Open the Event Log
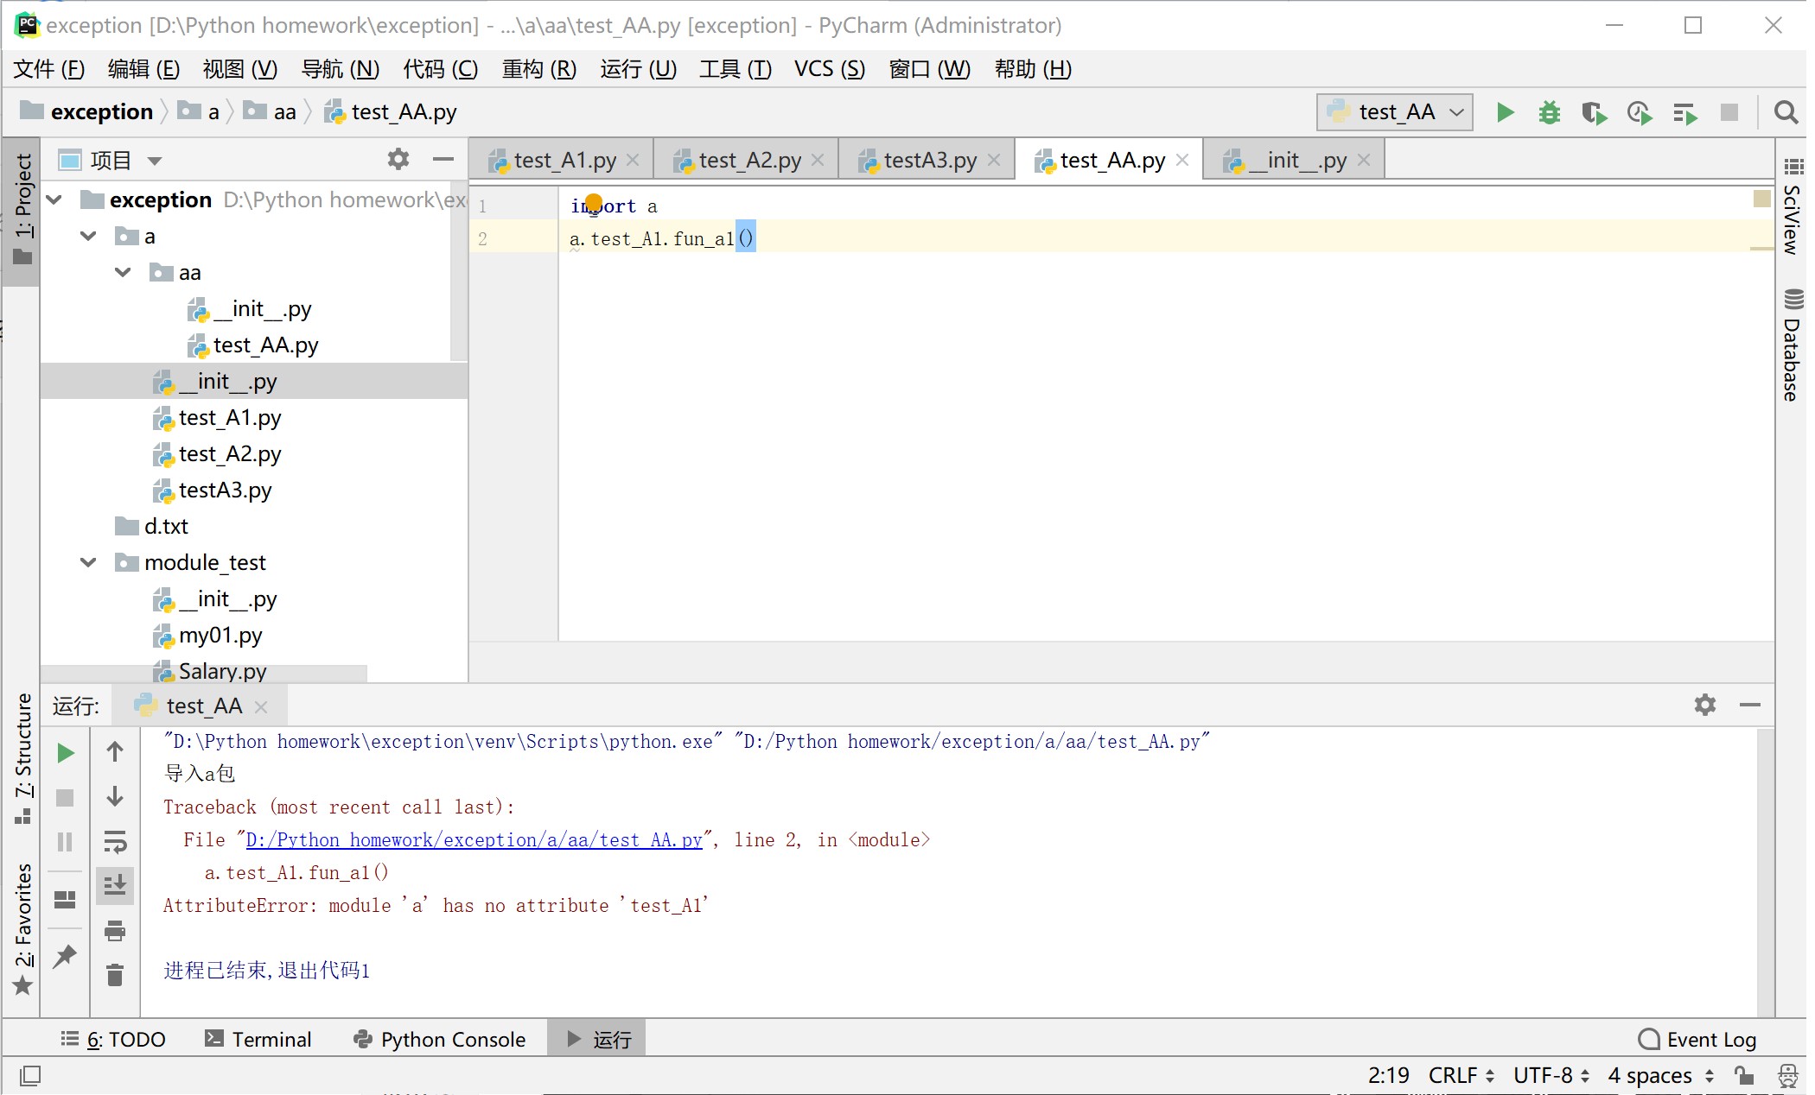Viewport: 1815px width, 1095px height. (1698, 1039)
